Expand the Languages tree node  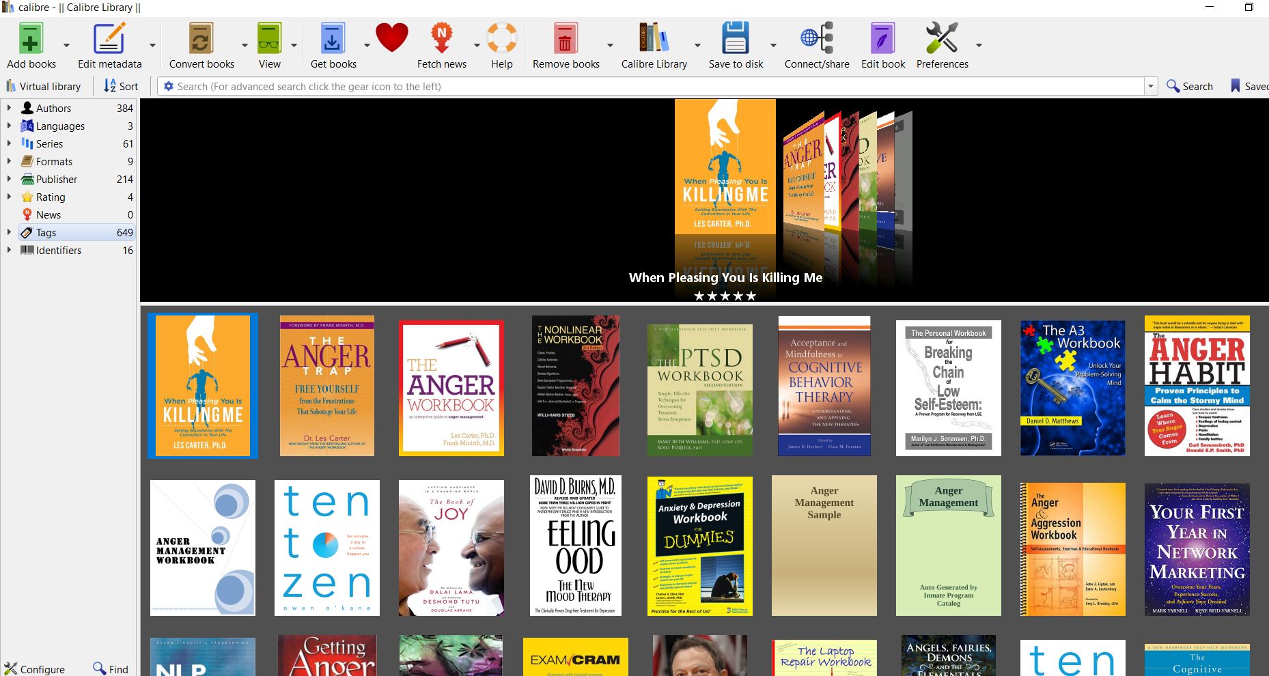click(x=9, y=126)
